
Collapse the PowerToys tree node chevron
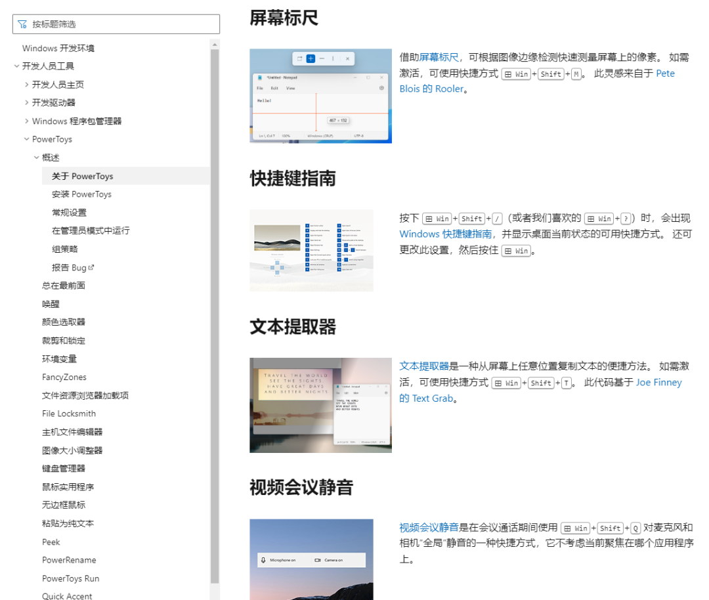pos(27,139)
